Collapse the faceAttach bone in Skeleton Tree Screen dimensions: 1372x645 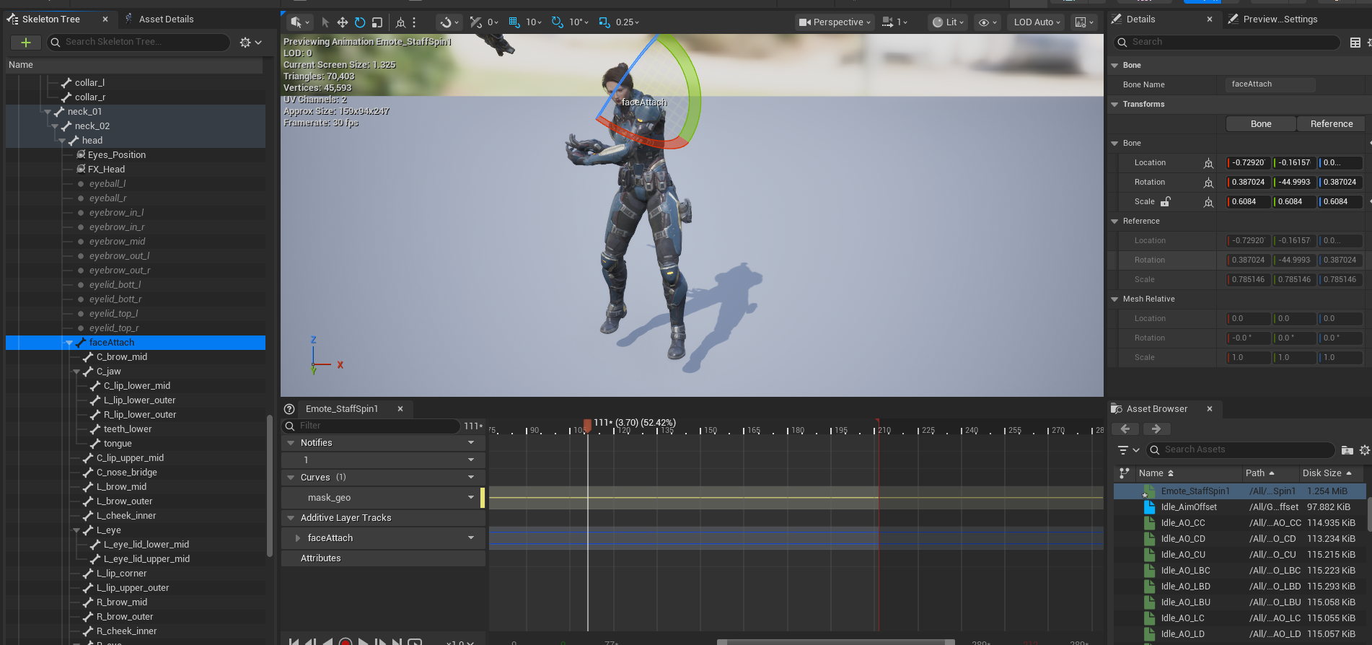(x=69, y=343)
